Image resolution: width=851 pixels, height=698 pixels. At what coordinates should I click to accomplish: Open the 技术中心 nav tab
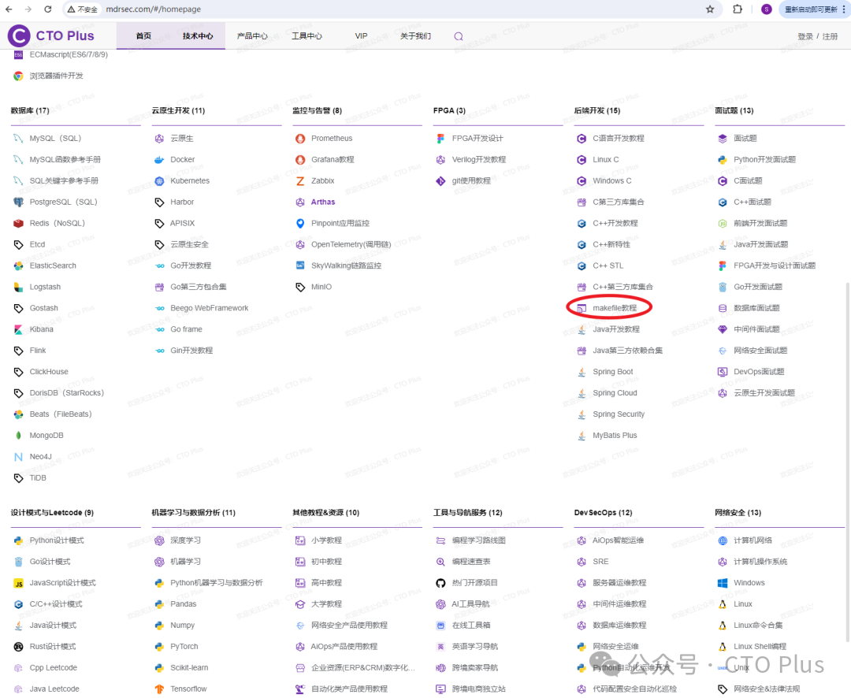coord(198,35)
